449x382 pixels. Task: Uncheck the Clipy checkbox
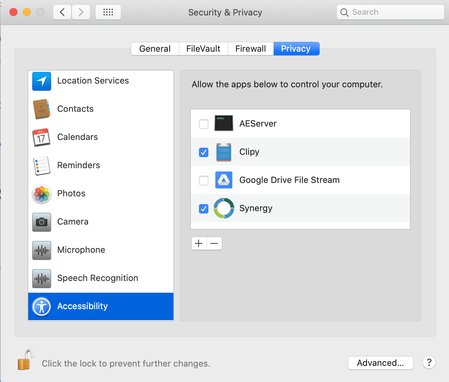204,152
